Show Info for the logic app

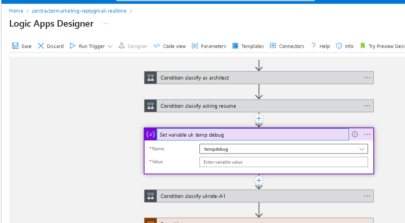pyautogui.click(x=344, y=46)
